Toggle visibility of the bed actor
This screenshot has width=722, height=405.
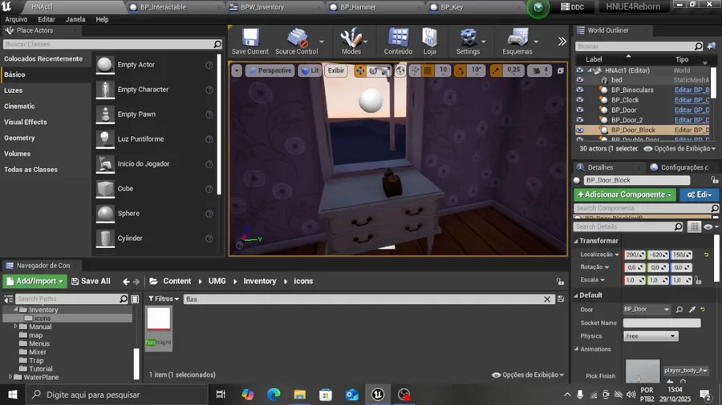580,80
